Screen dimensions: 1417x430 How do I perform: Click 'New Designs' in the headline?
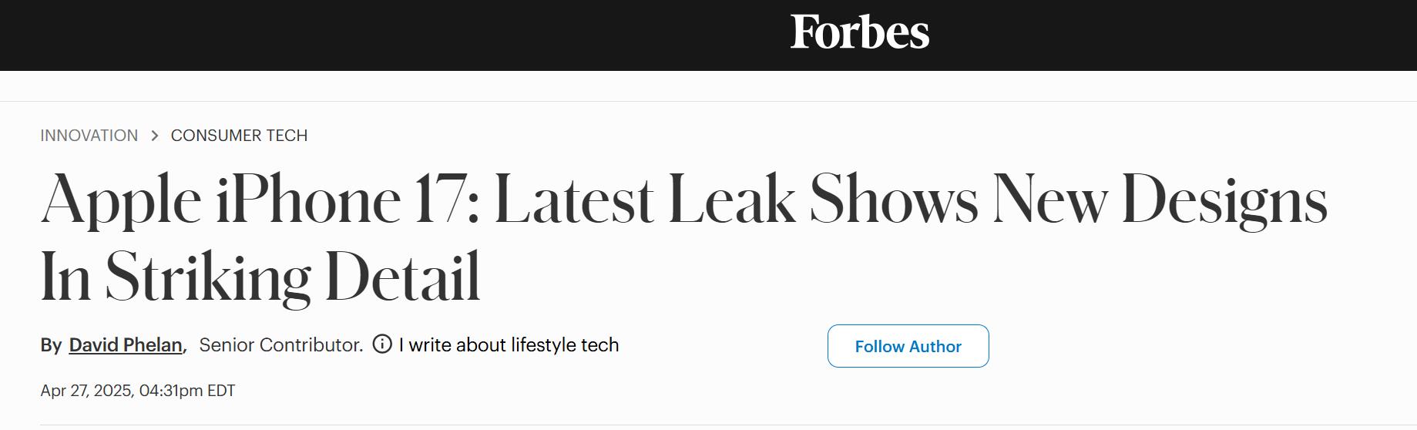pyautogui.click(x=1160, y=200)
